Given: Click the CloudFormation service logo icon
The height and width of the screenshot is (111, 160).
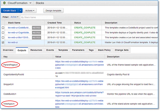Looking at the screenshot, I should point(4,3).
